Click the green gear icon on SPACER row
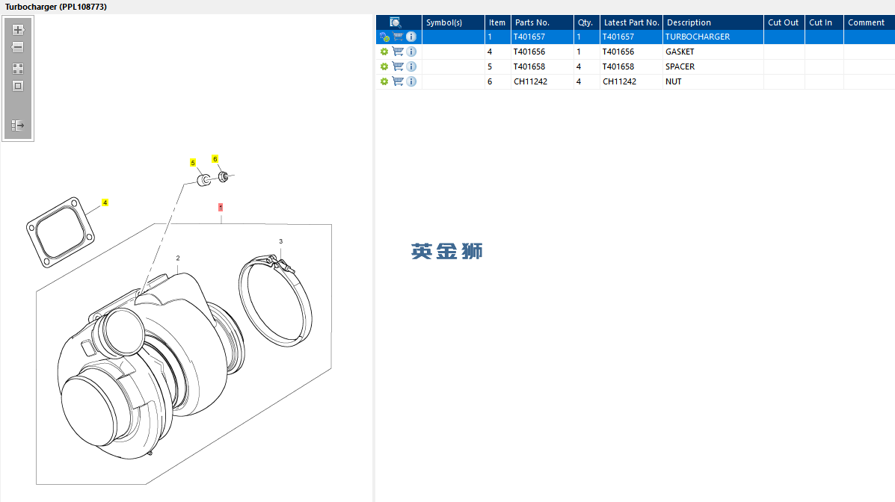The image size is (895, 502). pyautogui.click(x=384, y=66)
